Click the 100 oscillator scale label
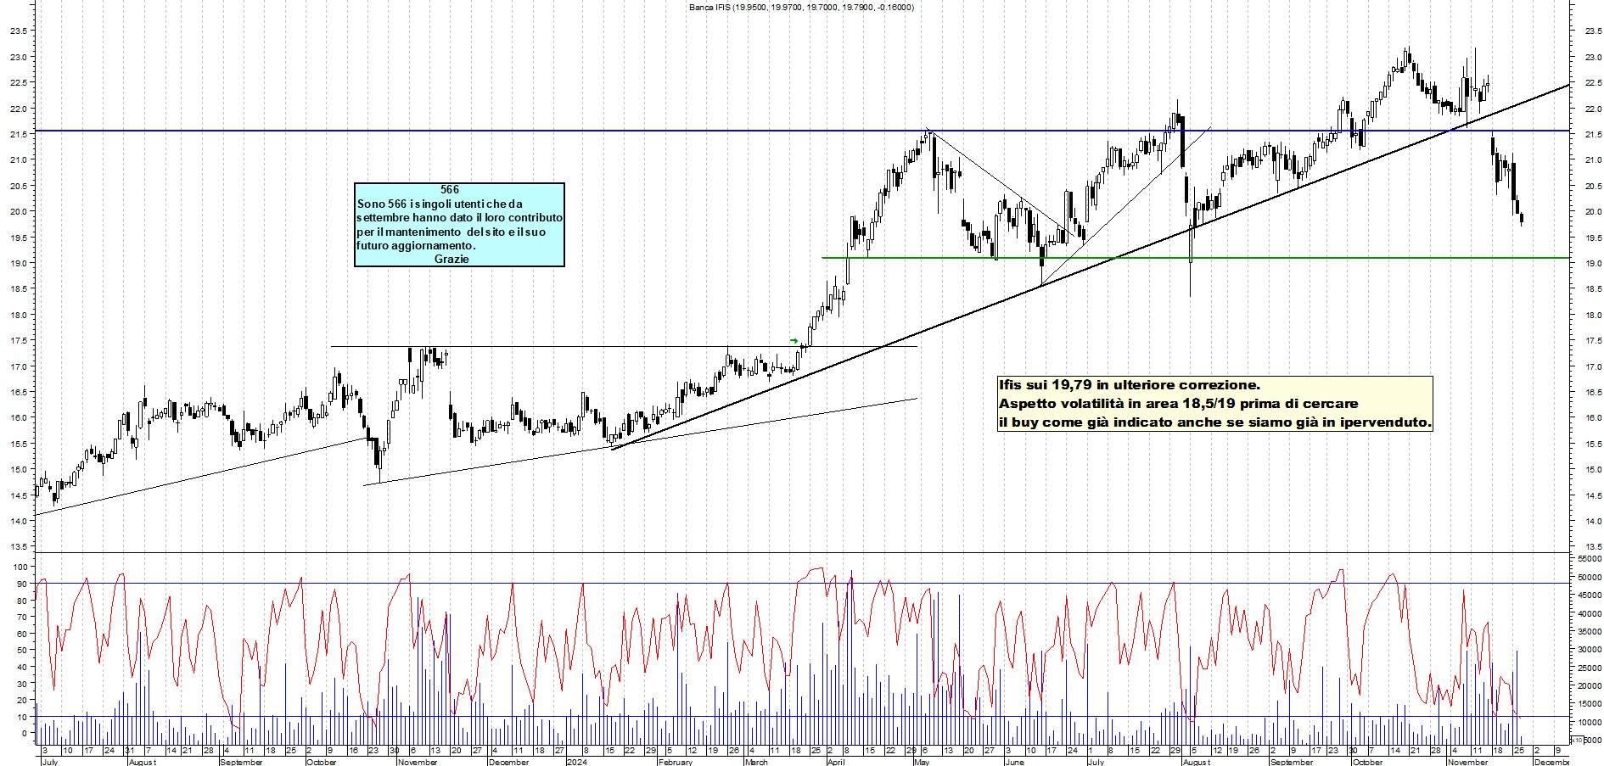This screenshot has width=1604, height=766. (20, 568)
